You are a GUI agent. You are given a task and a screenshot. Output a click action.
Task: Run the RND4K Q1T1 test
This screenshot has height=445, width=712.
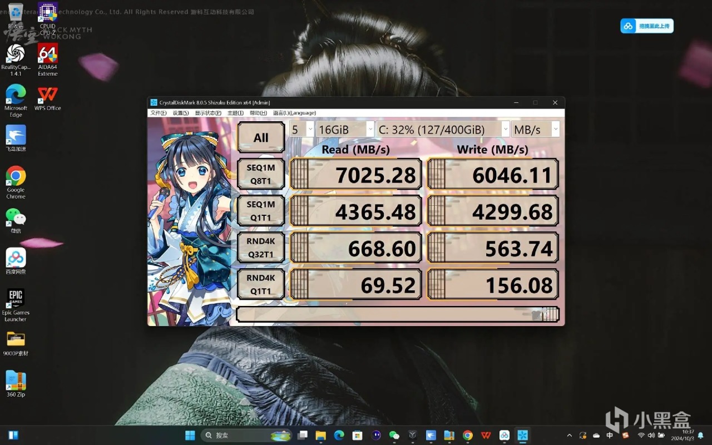pyautogui.click(x=261, y=284)
